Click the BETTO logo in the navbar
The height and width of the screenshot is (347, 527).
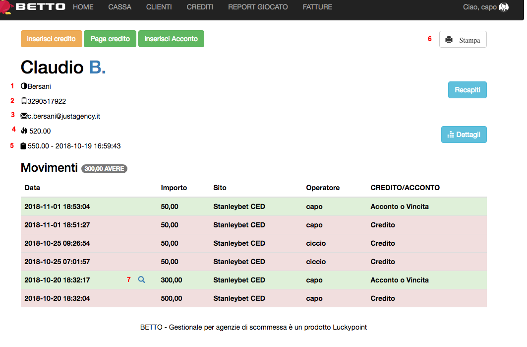pos(40,7)
